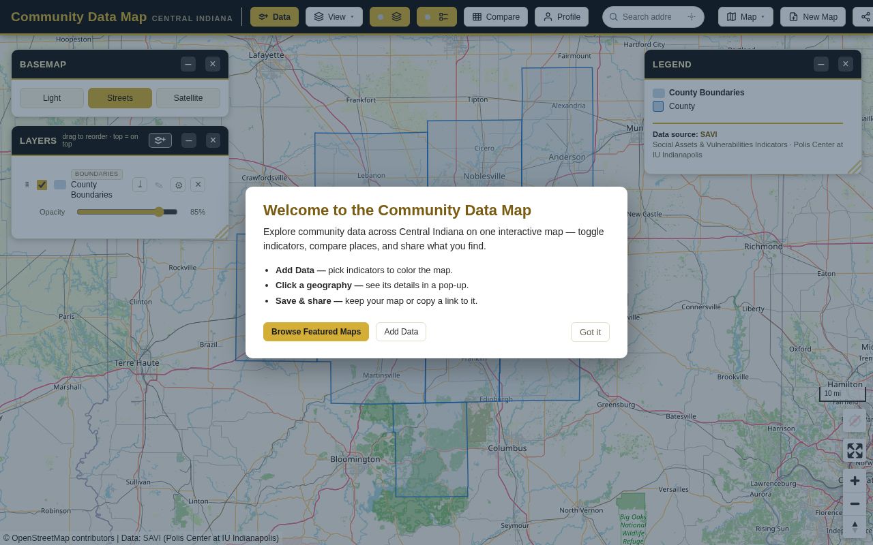The image size is (873, 545).
Task: Click the County Boundaries legend swatch
Action: click(659, 93)
